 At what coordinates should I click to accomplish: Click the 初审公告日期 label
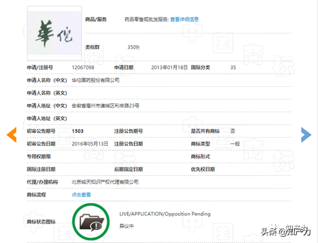(41, 144)
